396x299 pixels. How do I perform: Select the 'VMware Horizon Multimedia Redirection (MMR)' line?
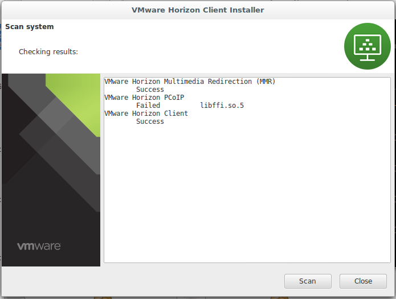pyautogui.click(x=190, y=82)
